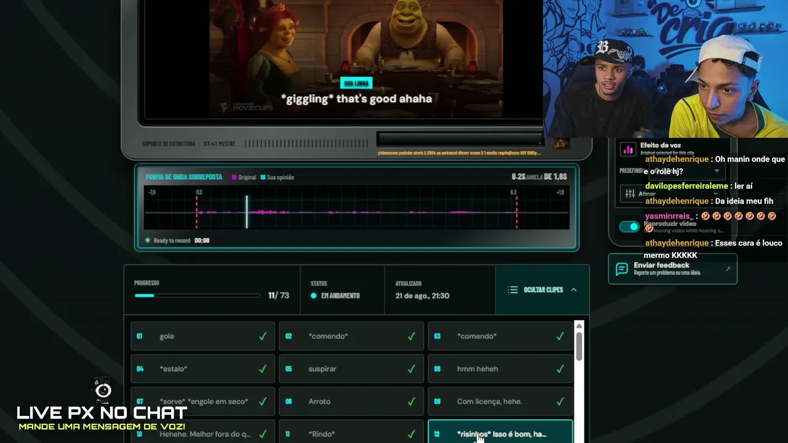Image resolution: width=788 pixels, height=443 pixels.
Task: Click the Efeito de voz bars icon
Action: (x=628, y=150)
